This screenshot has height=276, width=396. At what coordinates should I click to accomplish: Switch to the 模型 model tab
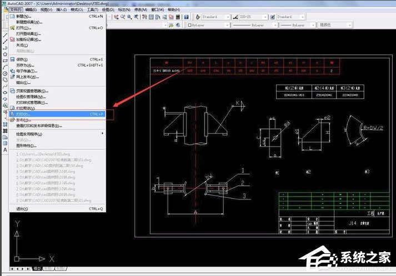point(37,269)
